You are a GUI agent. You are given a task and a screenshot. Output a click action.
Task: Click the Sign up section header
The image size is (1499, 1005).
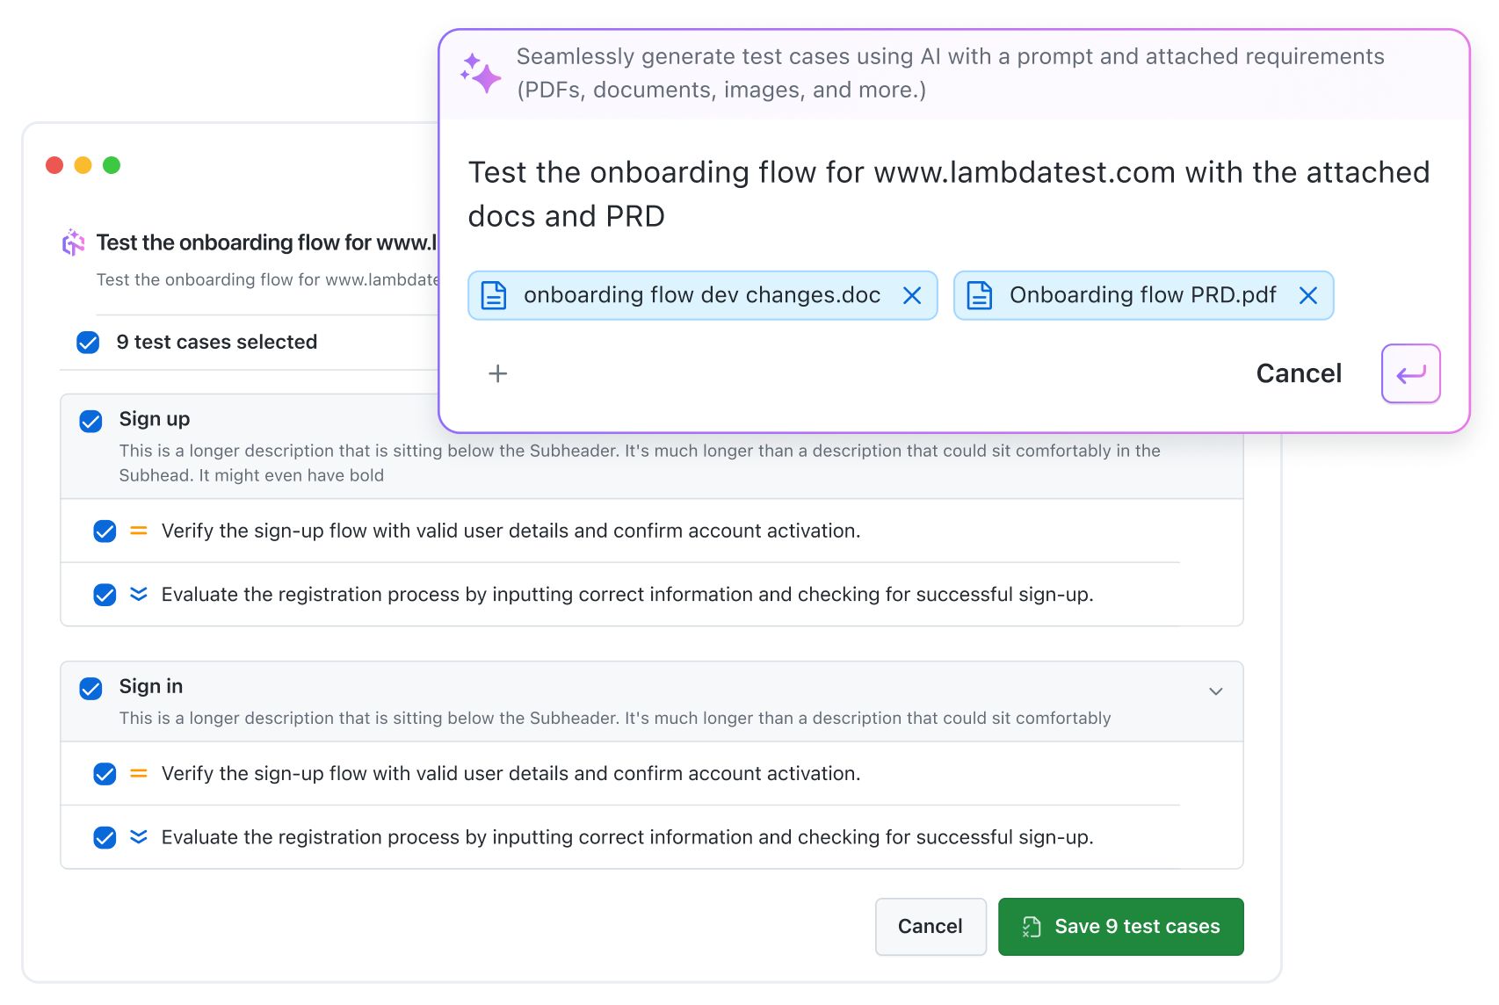[x=155, y=420]
